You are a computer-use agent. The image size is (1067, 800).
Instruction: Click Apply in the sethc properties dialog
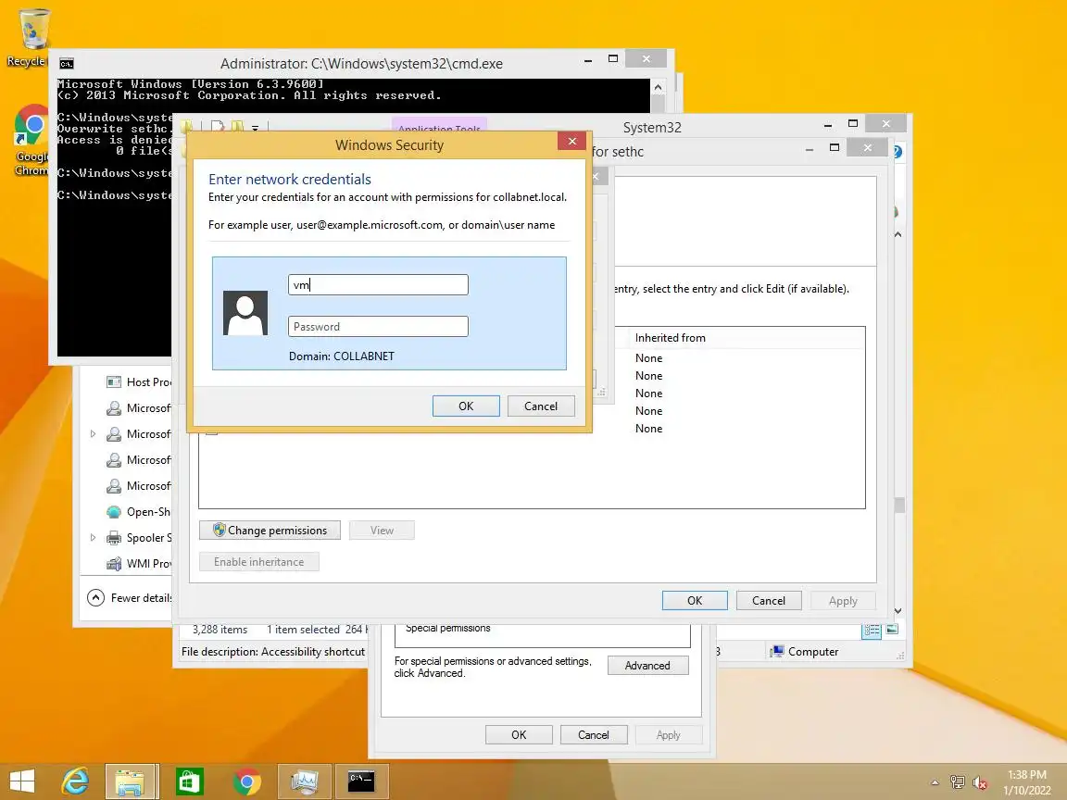[x=668, y=734]
